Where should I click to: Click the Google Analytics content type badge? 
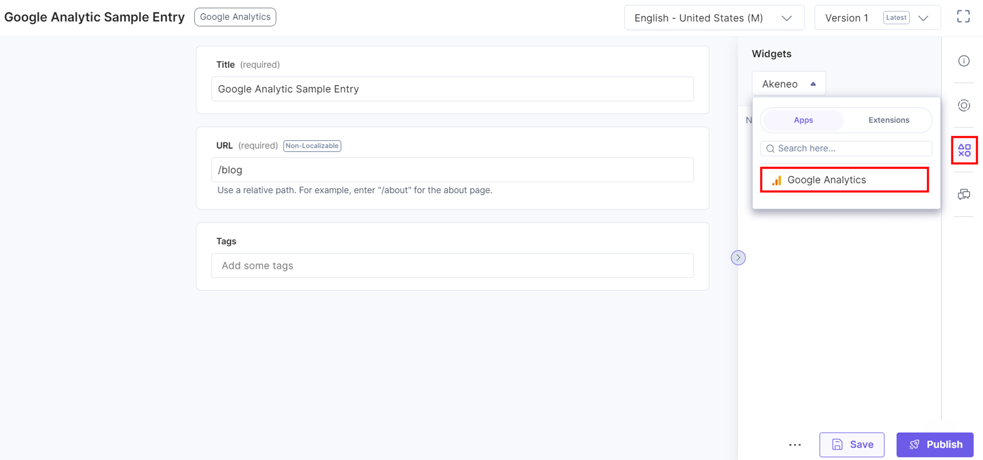(x=235, y=17)
